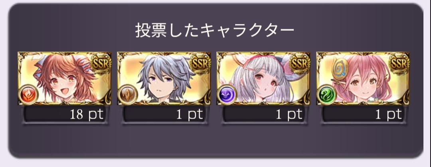Click the 18 pt score label

87,115
